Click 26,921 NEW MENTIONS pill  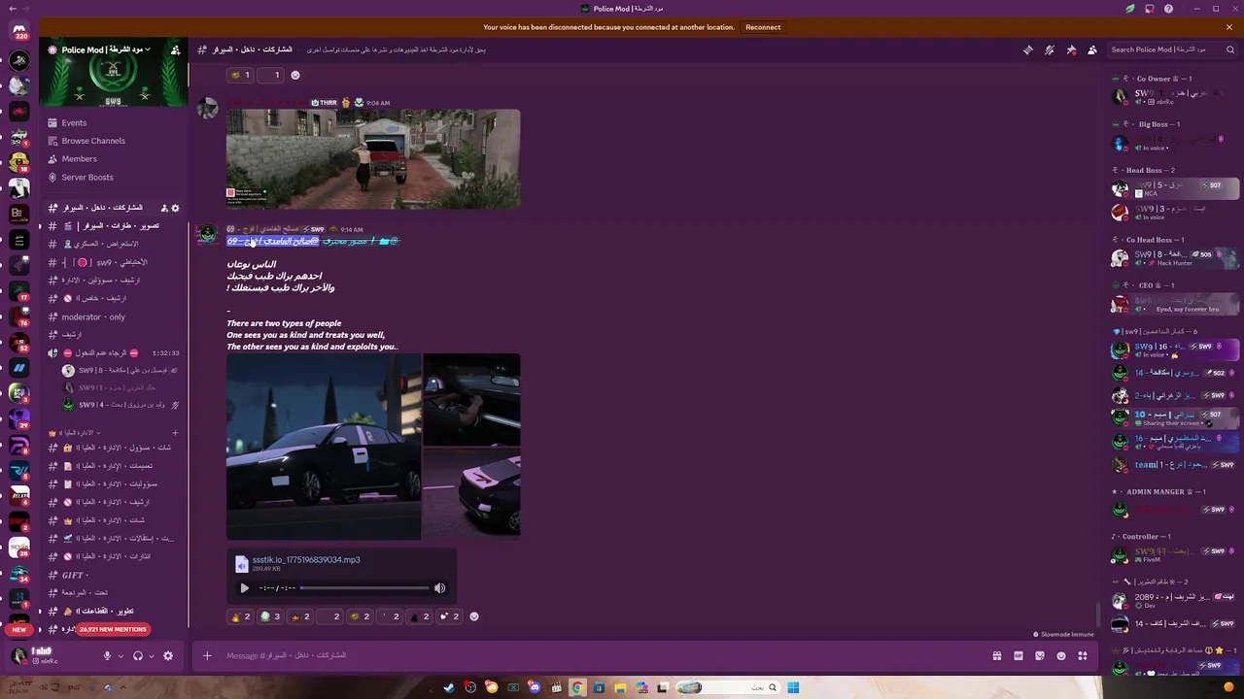click(113, 629)
